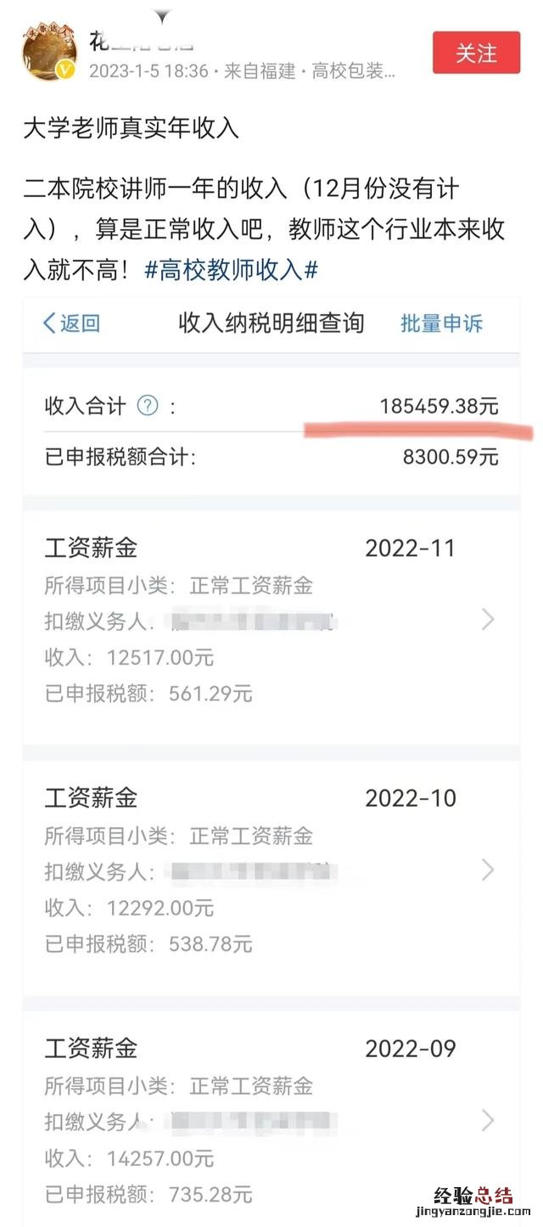This screenshot has width=543, height=1227.
Task: Select the 2022-11 工资薪金 entry heading
Action: click(91, 548)
